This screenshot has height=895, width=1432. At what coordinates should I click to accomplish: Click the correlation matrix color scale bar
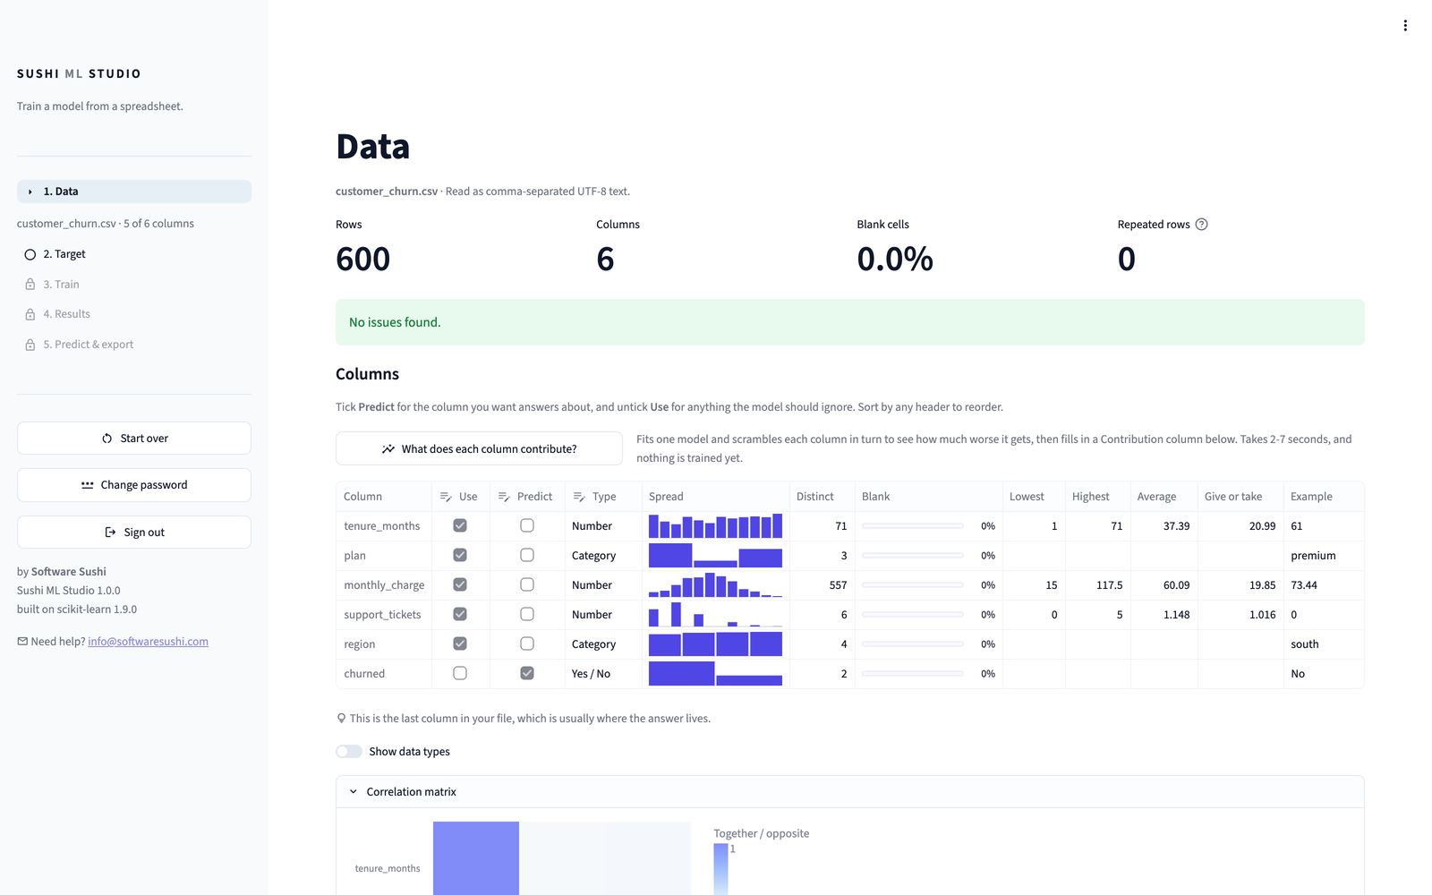[x=720, y=869]
